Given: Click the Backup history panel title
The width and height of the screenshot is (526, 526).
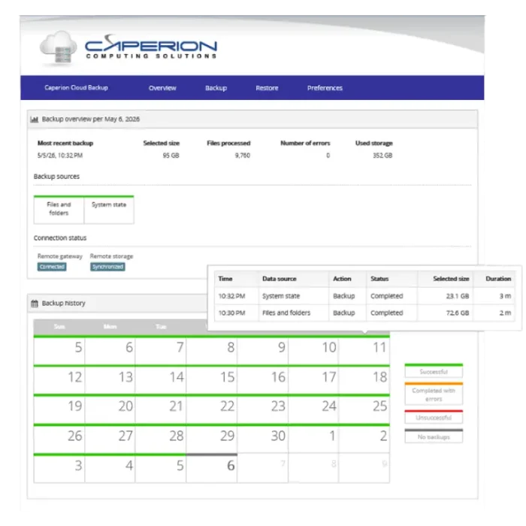Looking at the screenshot, I should 64,304.
